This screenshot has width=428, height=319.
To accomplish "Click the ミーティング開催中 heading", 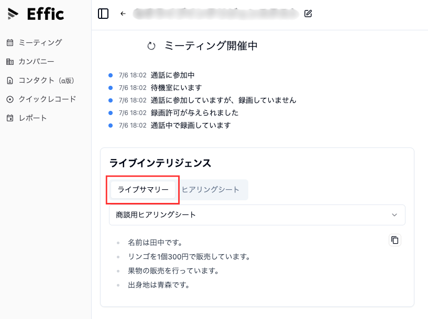I will point(211,46).
